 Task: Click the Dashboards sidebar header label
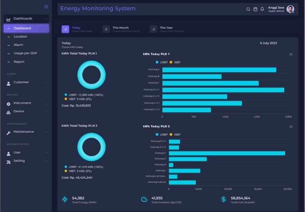coord(23,19)
